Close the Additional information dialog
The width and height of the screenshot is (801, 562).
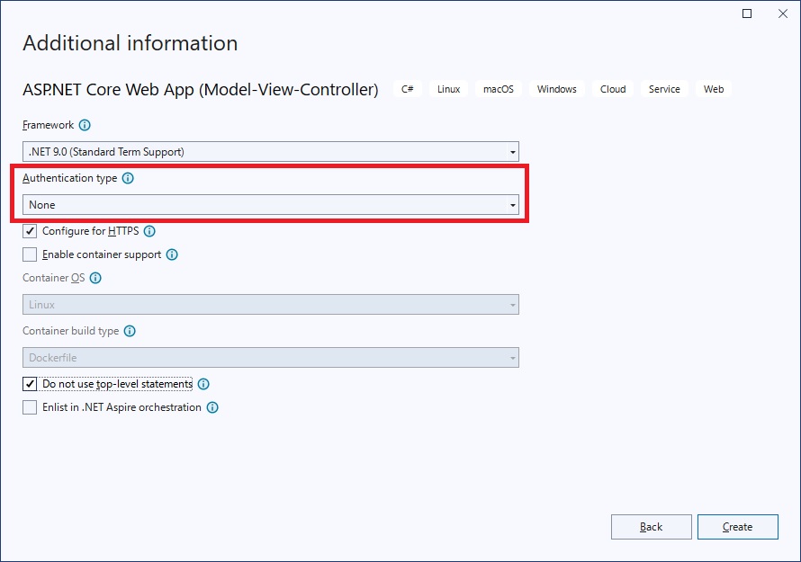click(783, 13)
